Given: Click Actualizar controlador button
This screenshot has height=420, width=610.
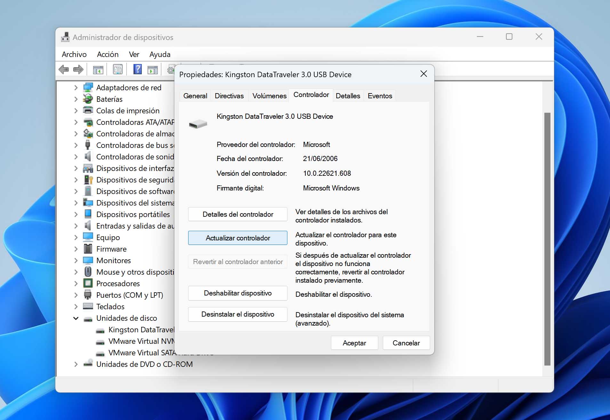Looking at the screenshot, I should tap(238, 238).
